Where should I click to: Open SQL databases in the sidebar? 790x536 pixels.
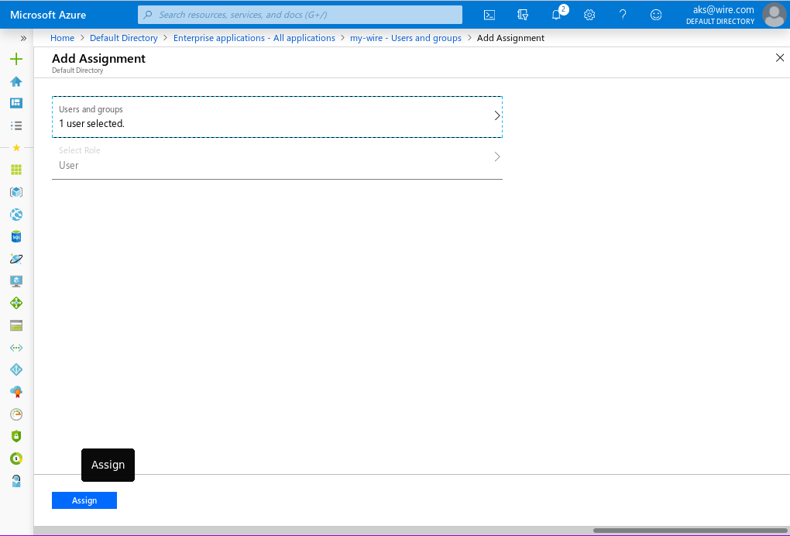(16, 236)
